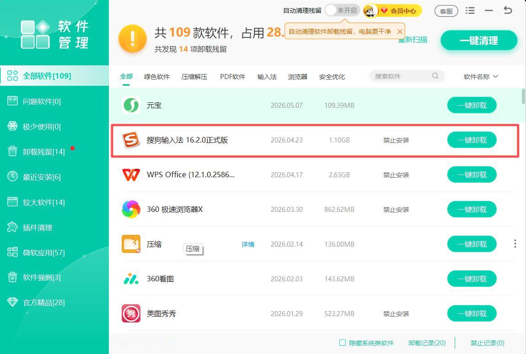Screen dimensions: 526x354
Task: Click the 卸载残留 trash icon
Action: click(12, 151)
